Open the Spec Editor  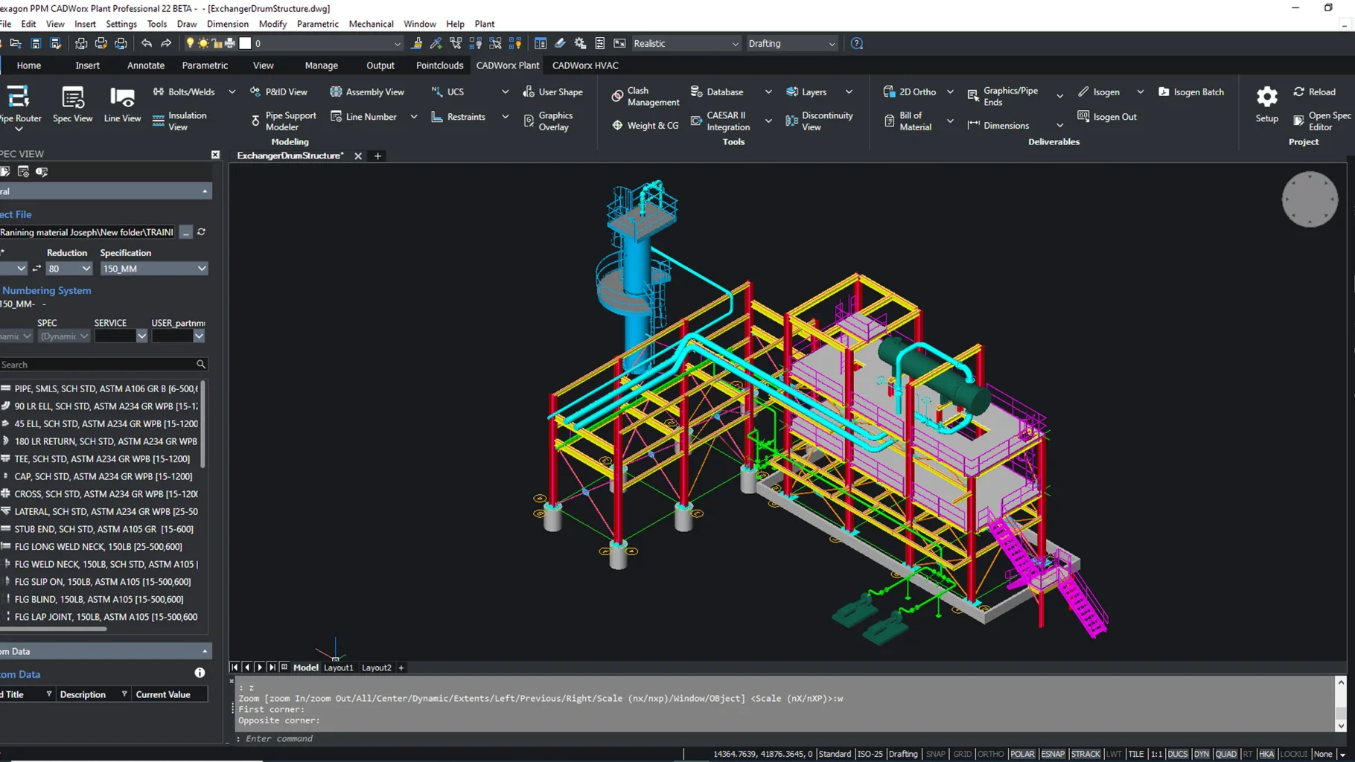click(1322, 121)
